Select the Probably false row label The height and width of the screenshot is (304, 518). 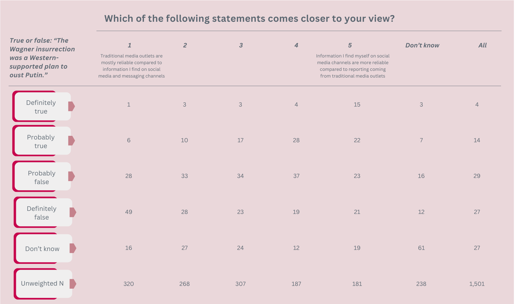(42, 177)
